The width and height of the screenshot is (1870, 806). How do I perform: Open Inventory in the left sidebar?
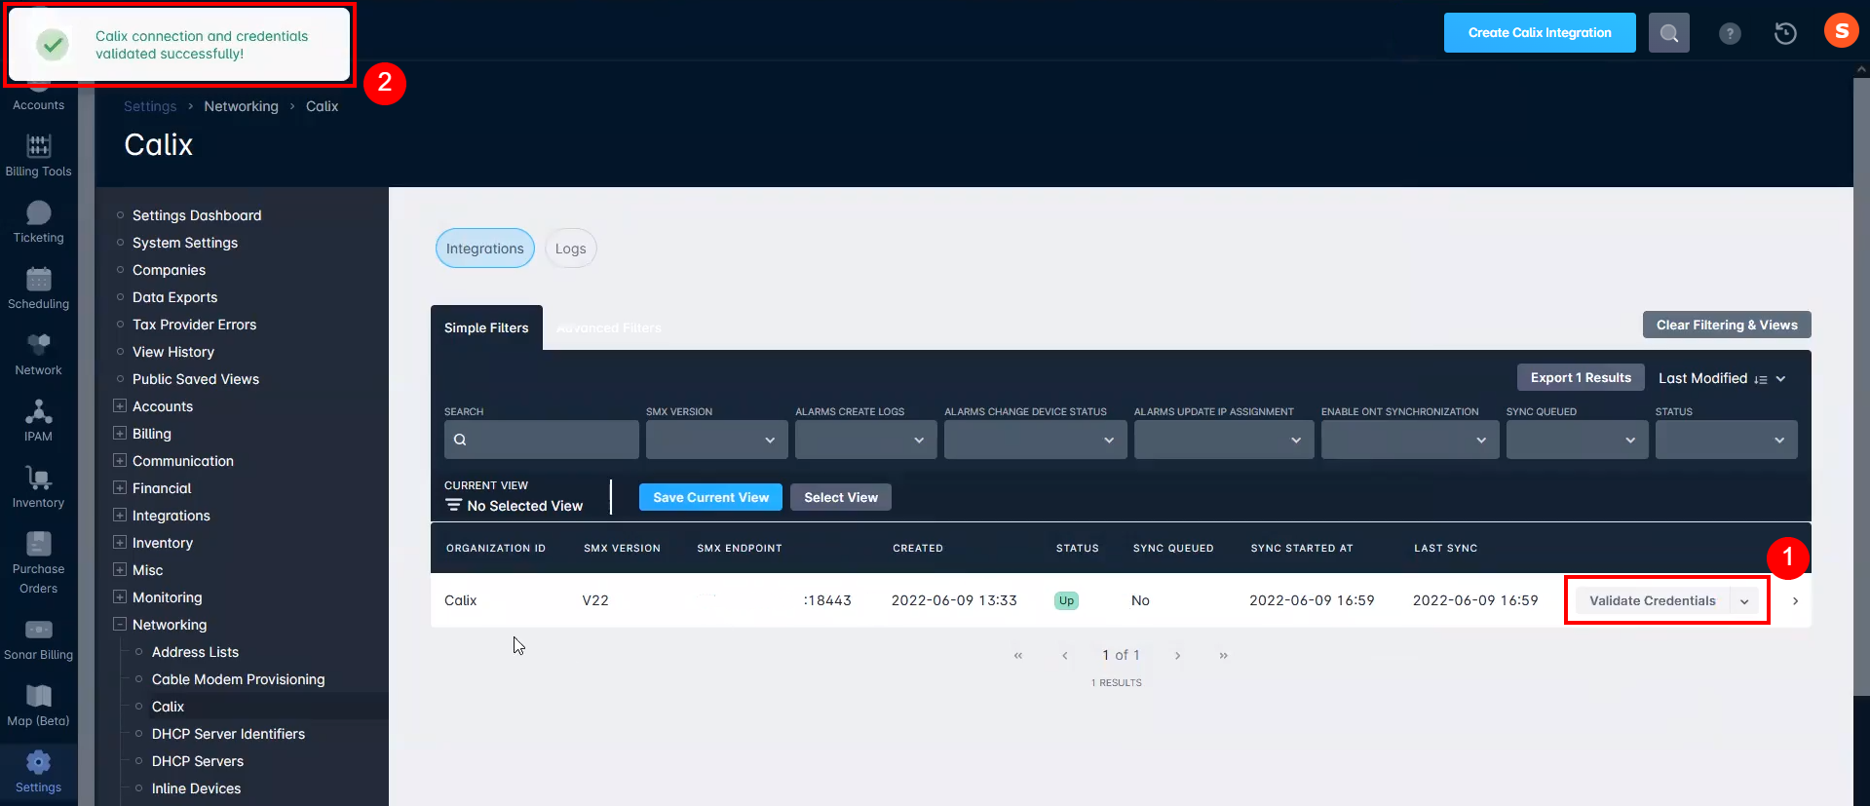click(x=38, y=487)
